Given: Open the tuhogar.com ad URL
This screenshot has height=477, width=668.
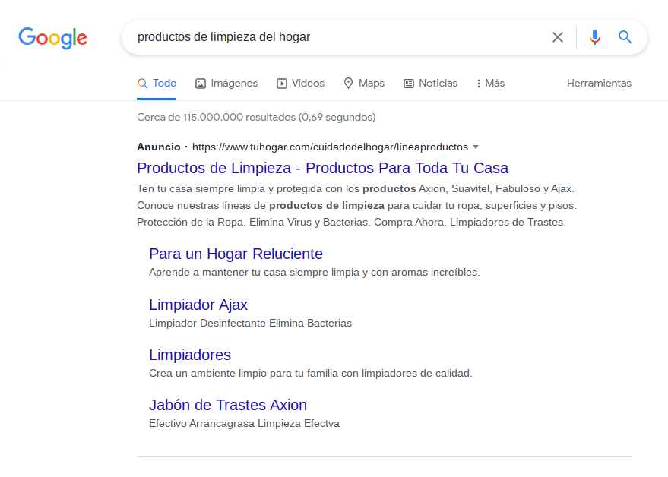Looking at the screenshot, I should tap(330, 147).
